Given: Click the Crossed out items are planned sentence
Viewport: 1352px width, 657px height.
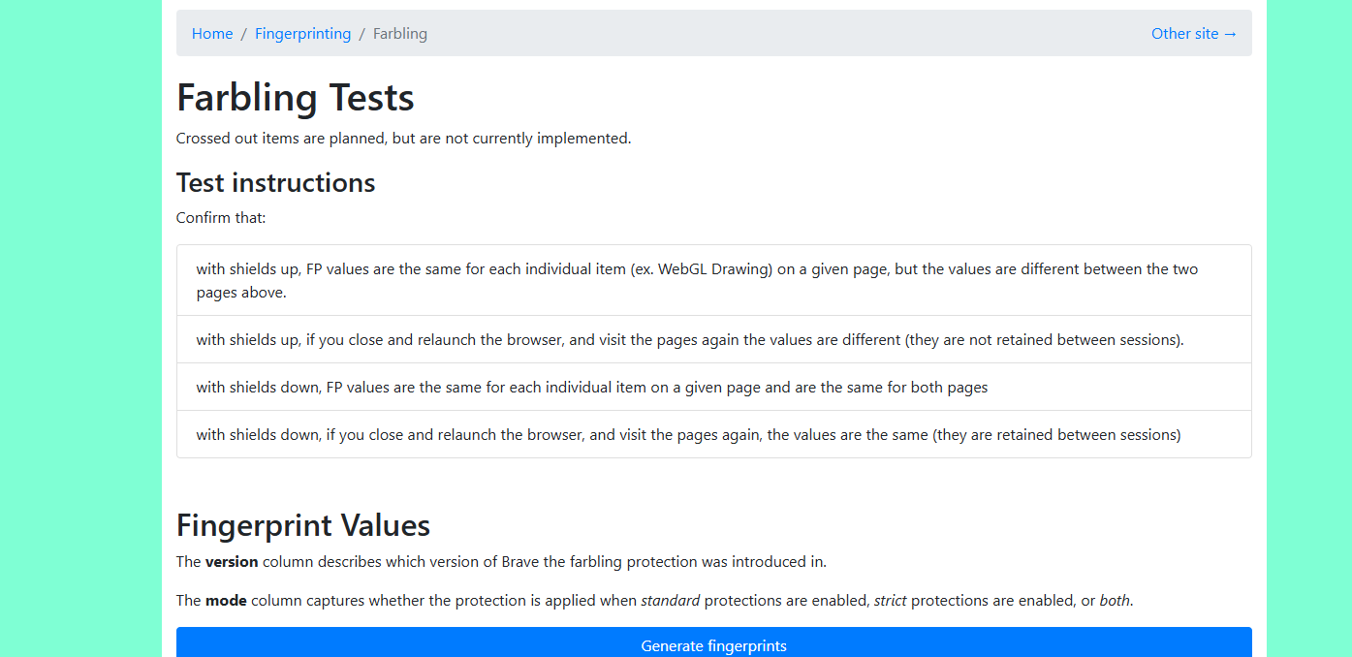Looking at the screenshot, I should pyautogui.click(x=404, y=139).
